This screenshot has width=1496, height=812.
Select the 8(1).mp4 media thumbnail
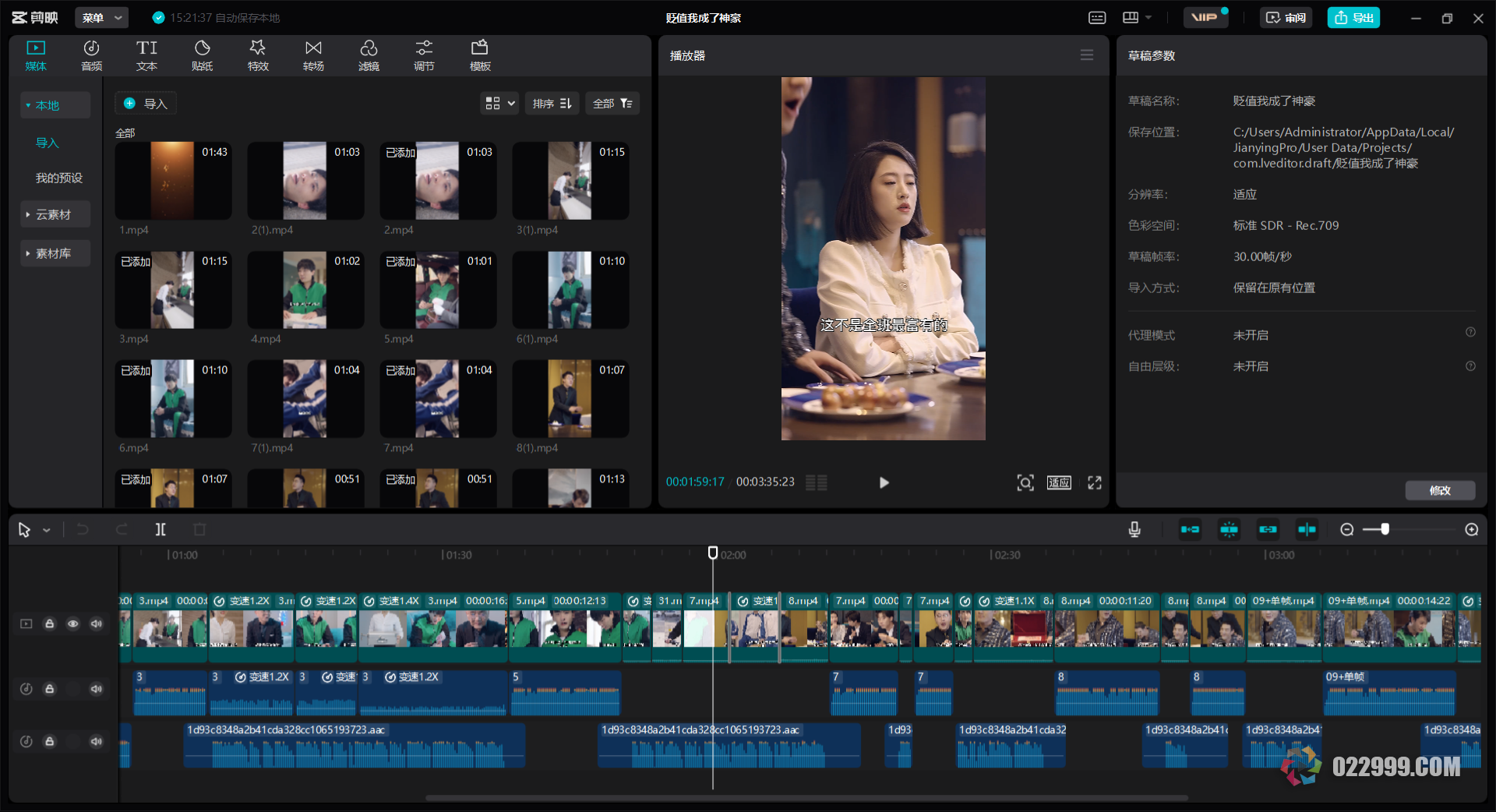pos(570,399)
